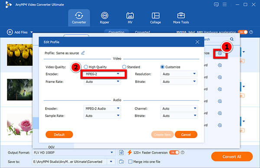
Task: Click the Default button
Action: pos(59,134)
